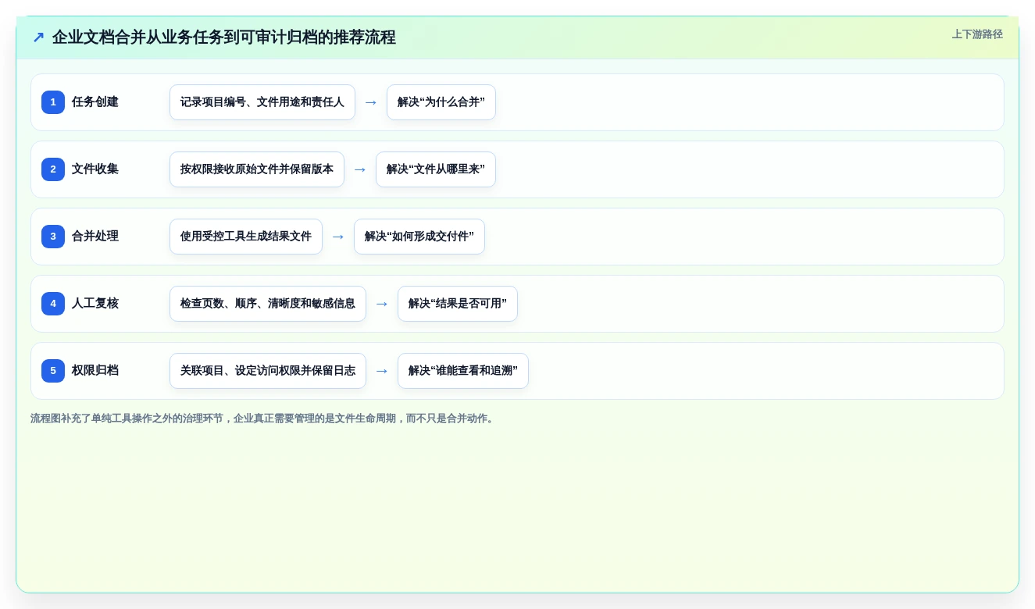This screenshot has width=1035, height=609.
Task: Click the footnote text starting with 流程图补充了
Action: click(264, 418)
